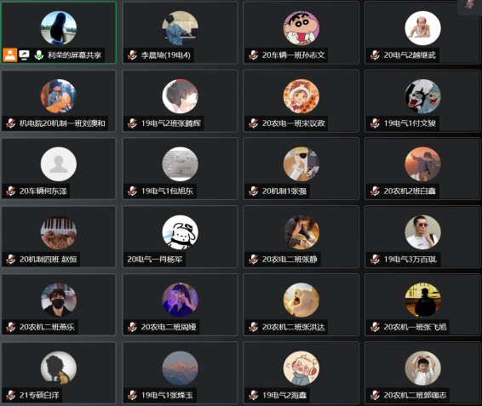The width and height of the screenshot is (482, 406).
Task: Select the default gray avatar of 20车辆何东深
Action: pyautogui.click(x=59, y=164)
